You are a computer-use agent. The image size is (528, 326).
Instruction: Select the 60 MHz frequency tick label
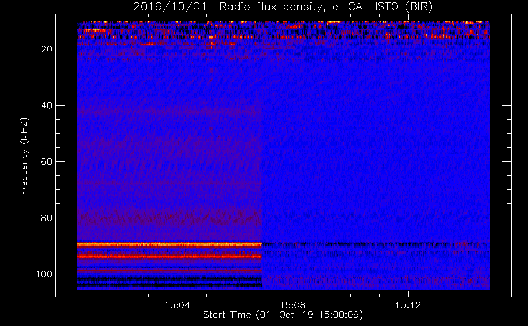(47, 162)
